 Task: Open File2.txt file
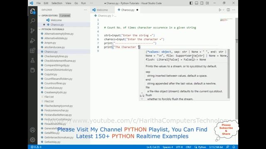(x=49, y=101)
